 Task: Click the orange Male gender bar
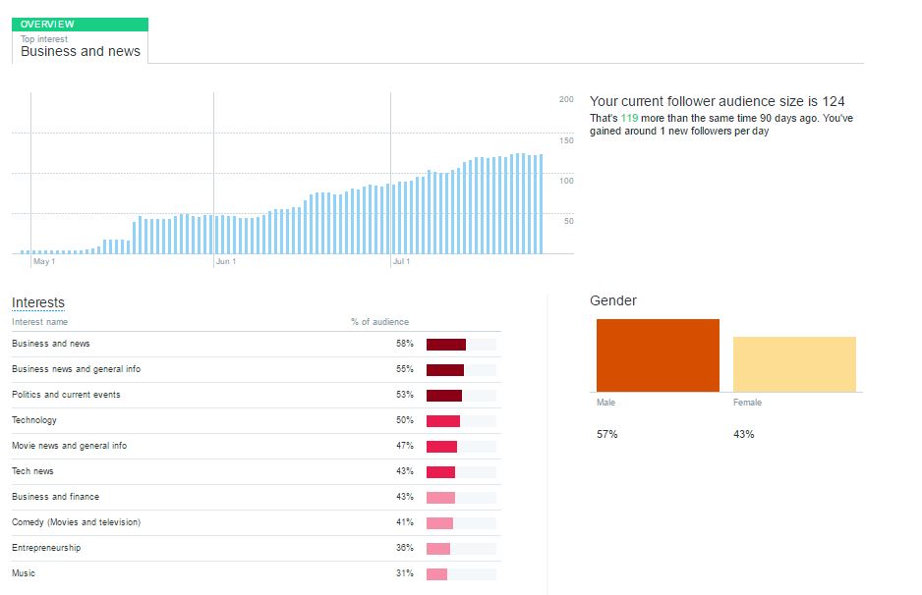click(658, 355)
